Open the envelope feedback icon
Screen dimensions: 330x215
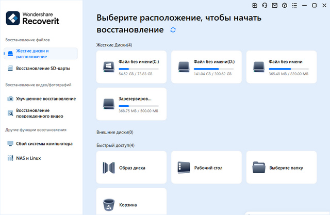click(x=274, y=5)
